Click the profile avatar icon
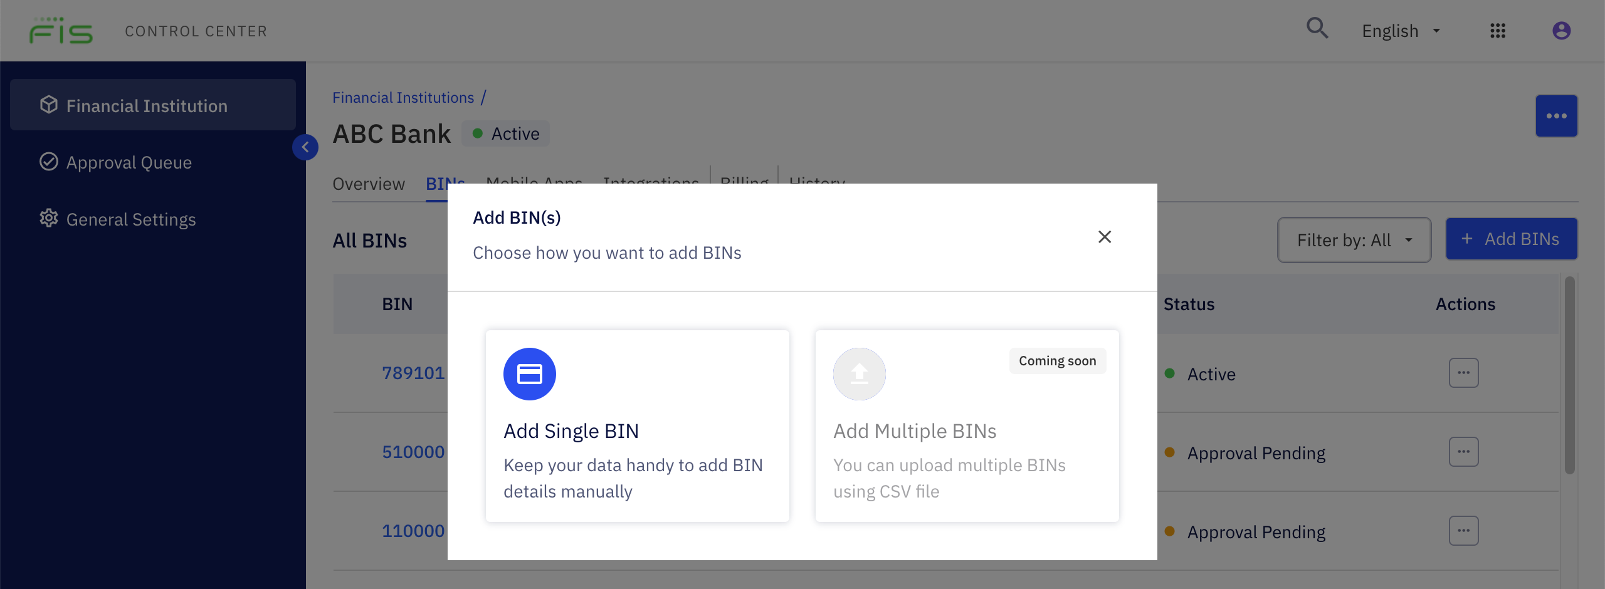This screenshot has height=589, width=1605. click(1562, 30)
